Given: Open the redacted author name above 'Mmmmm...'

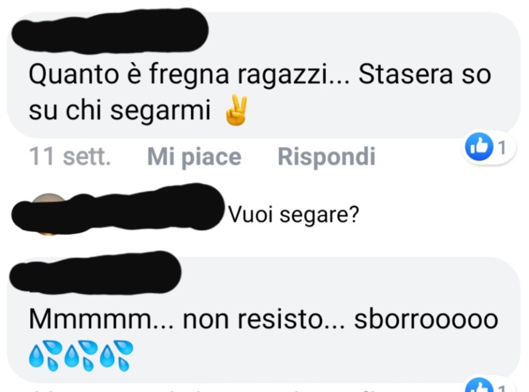Looking at the screenshot, I should [x=95, y=273].
